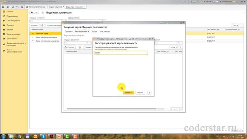Click help button in Бонусная карта window toolbar
Viewport: 247px width, 139px height.
(x=181, y=47)
